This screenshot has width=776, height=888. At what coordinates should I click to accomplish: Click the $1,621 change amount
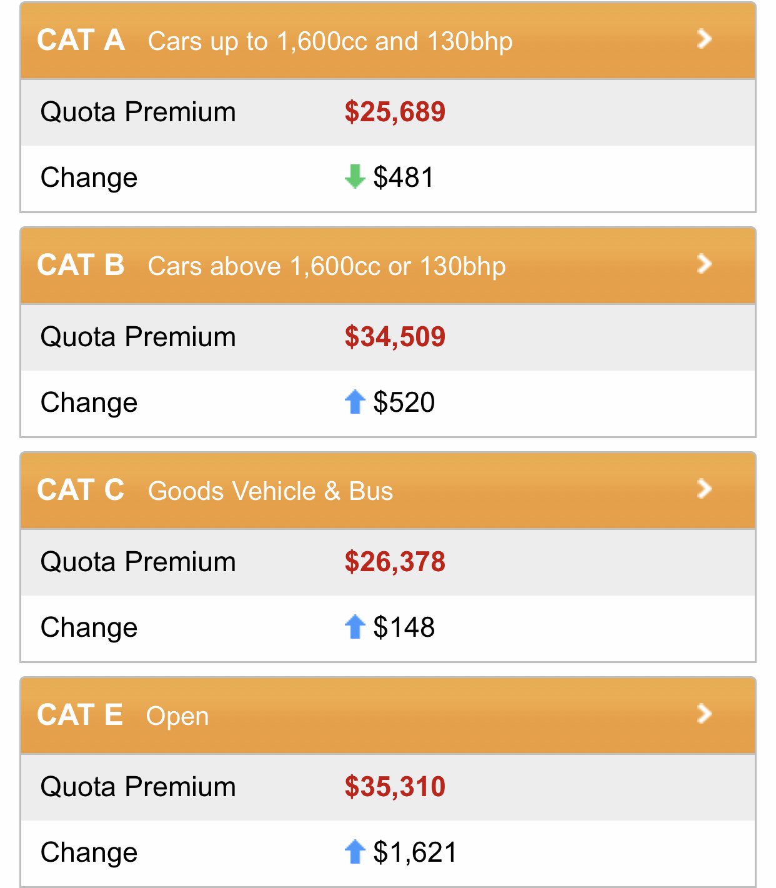coord(415,852)
